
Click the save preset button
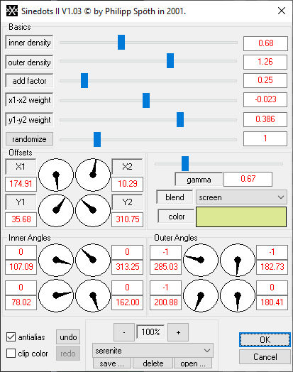pos(112,363)
